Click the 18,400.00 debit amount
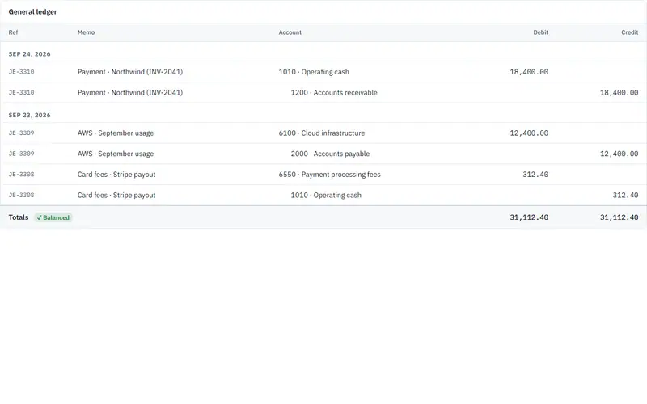Viewport: 647px width, 404px height. point(529,72)
